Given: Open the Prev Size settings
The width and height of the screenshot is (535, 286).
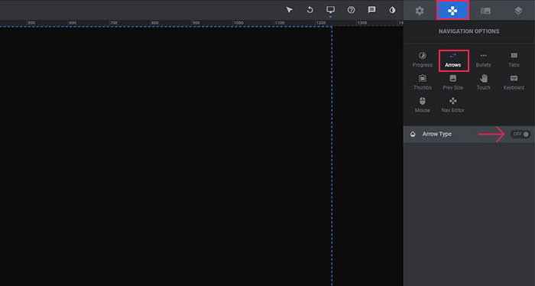Looking at the screenshot, I should click(x=453, y=83).
